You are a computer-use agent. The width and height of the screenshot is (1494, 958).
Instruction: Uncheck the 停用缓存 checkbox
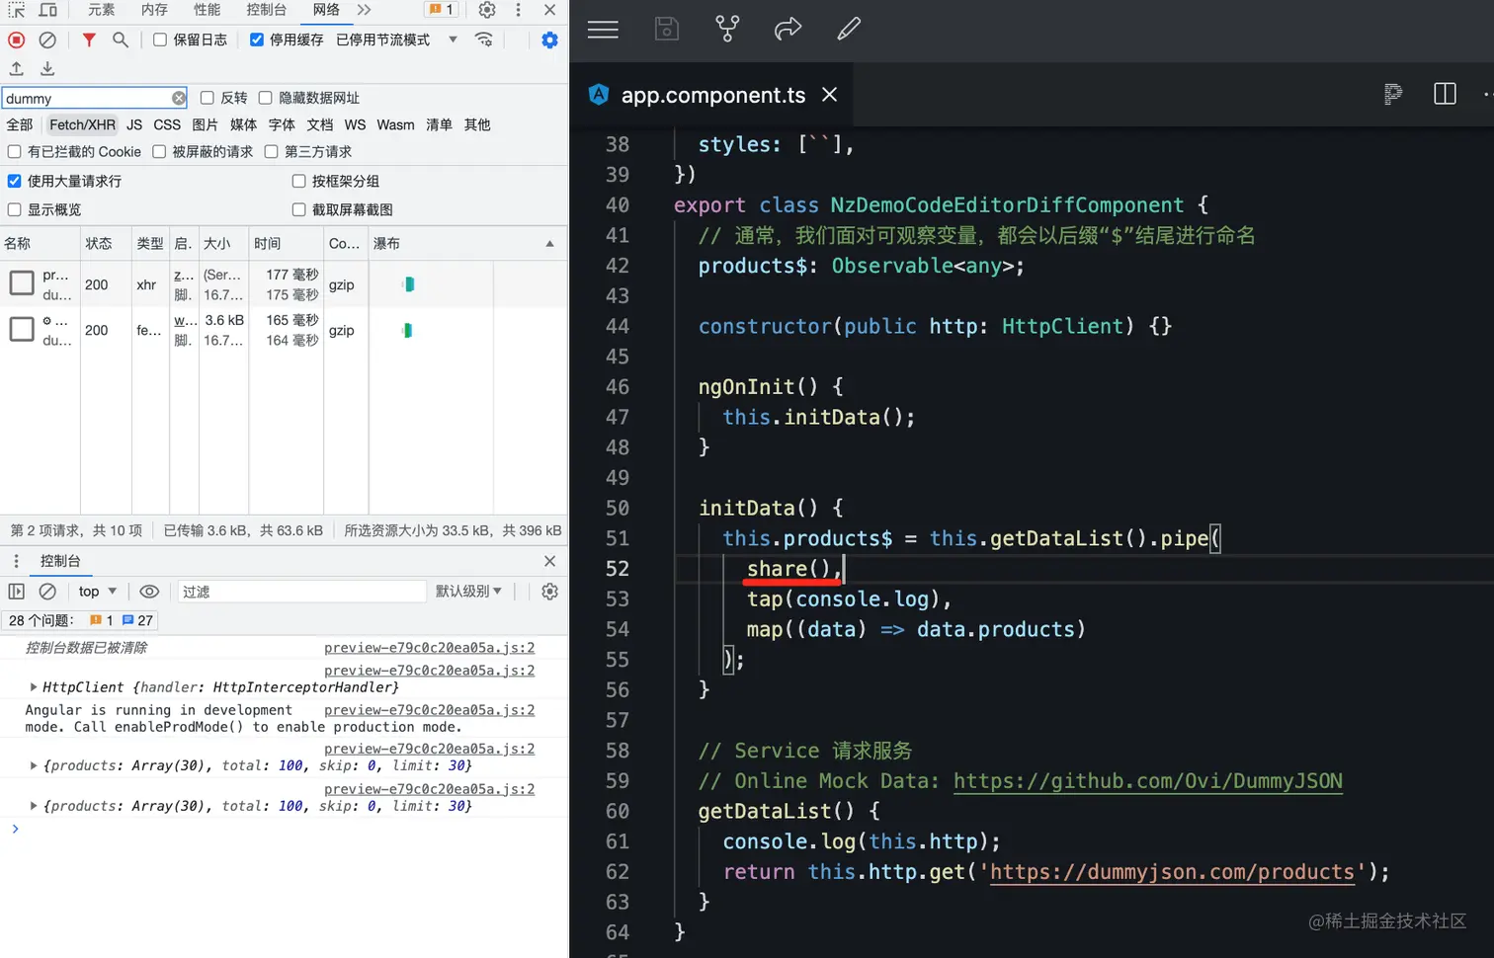257,40
